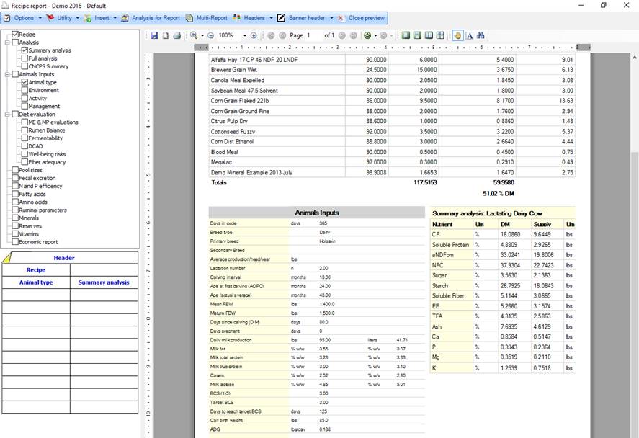Open page setup from the blank page icon

coord(166,35)
